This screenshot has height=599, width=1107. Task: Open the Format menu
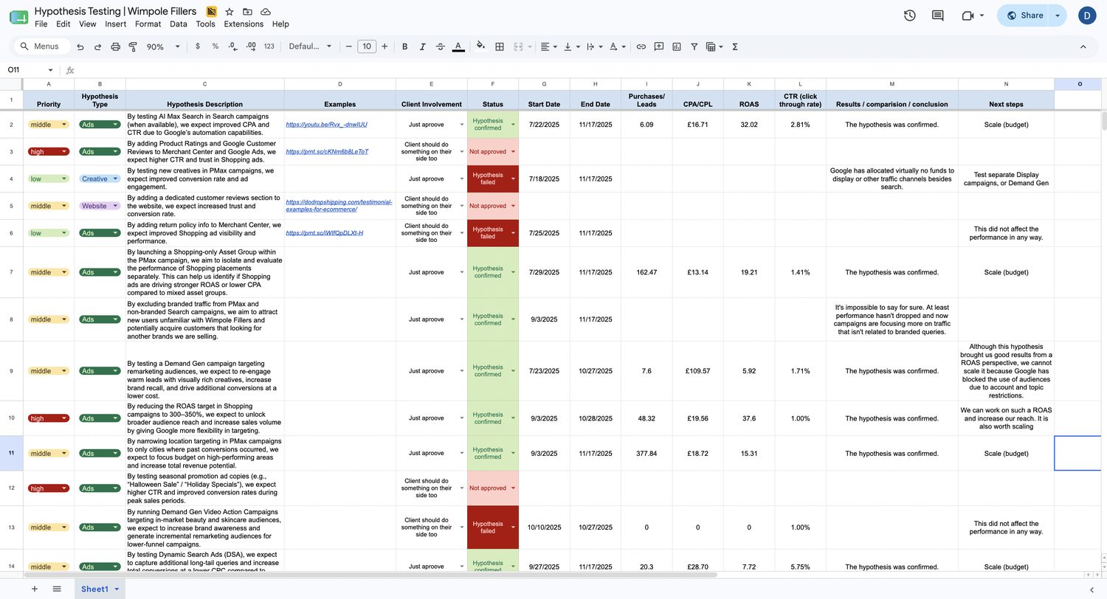(x=148, y=24)
